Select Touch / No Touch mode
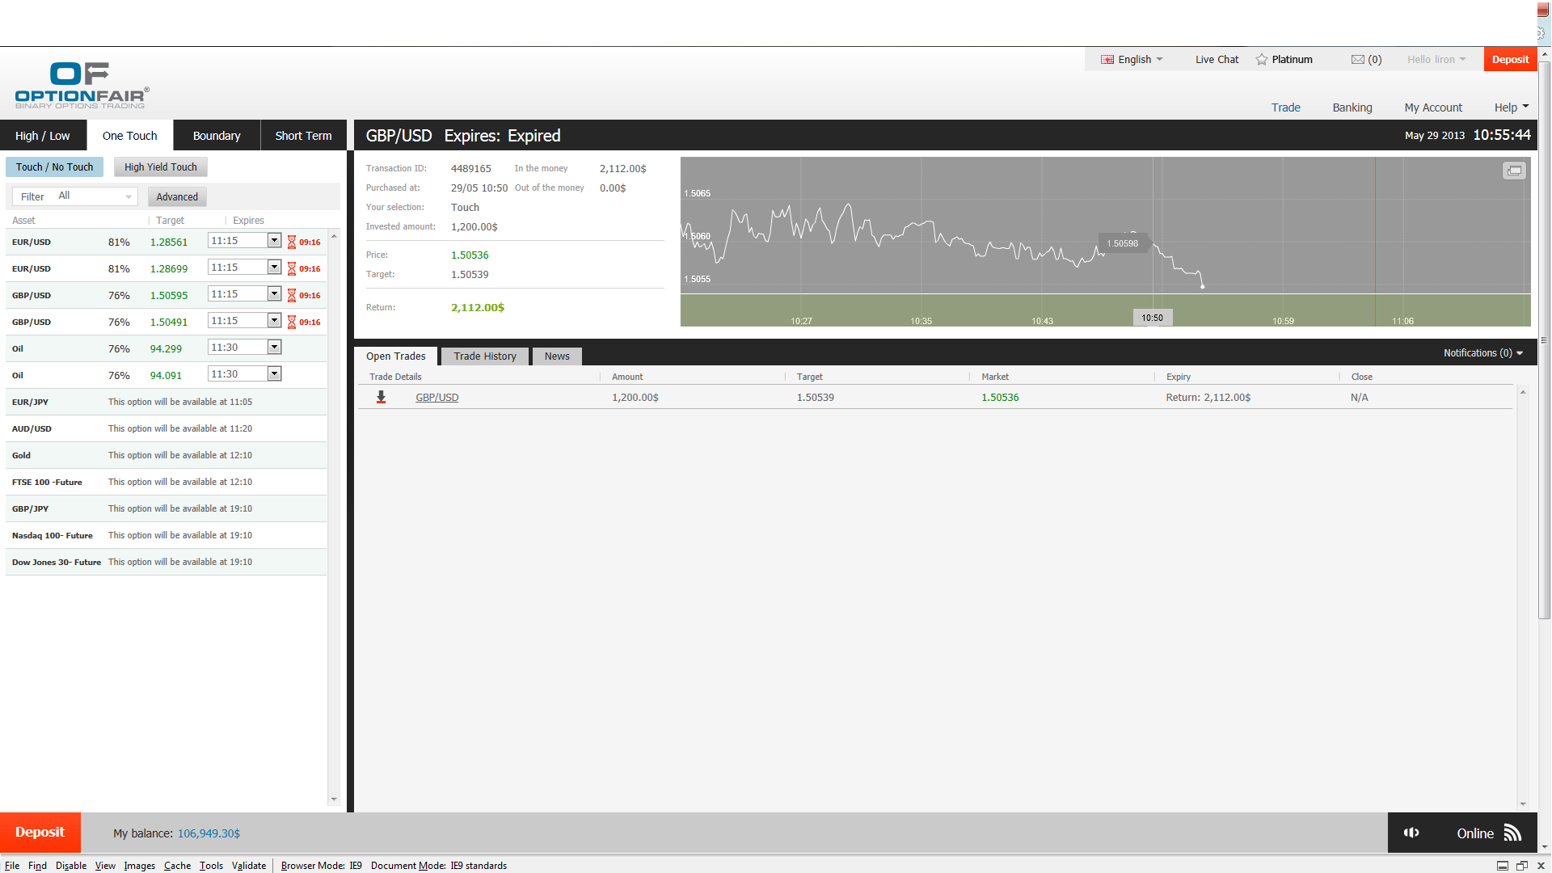1552x873 pixels. pyautogui.click(x=54, y=167)
